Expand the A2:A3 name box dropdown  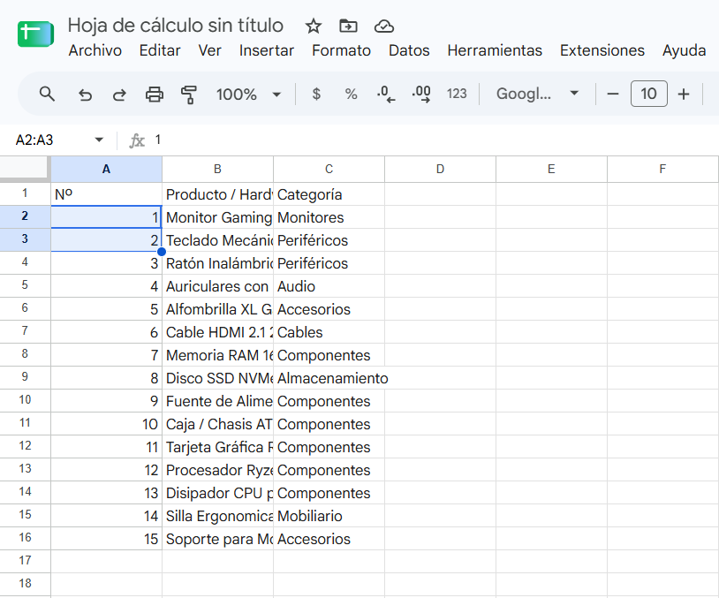coord(99,140)
